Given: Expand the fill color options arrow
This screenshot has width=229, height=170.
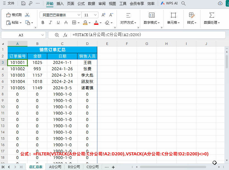Looking at the screenshot, I should pyautogui.click(x=90, y=23).
